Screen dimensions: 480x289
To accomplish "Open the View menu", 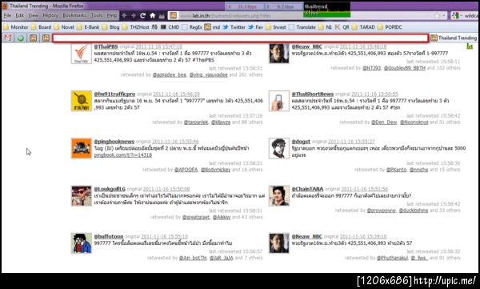I will tap(33, 15).
